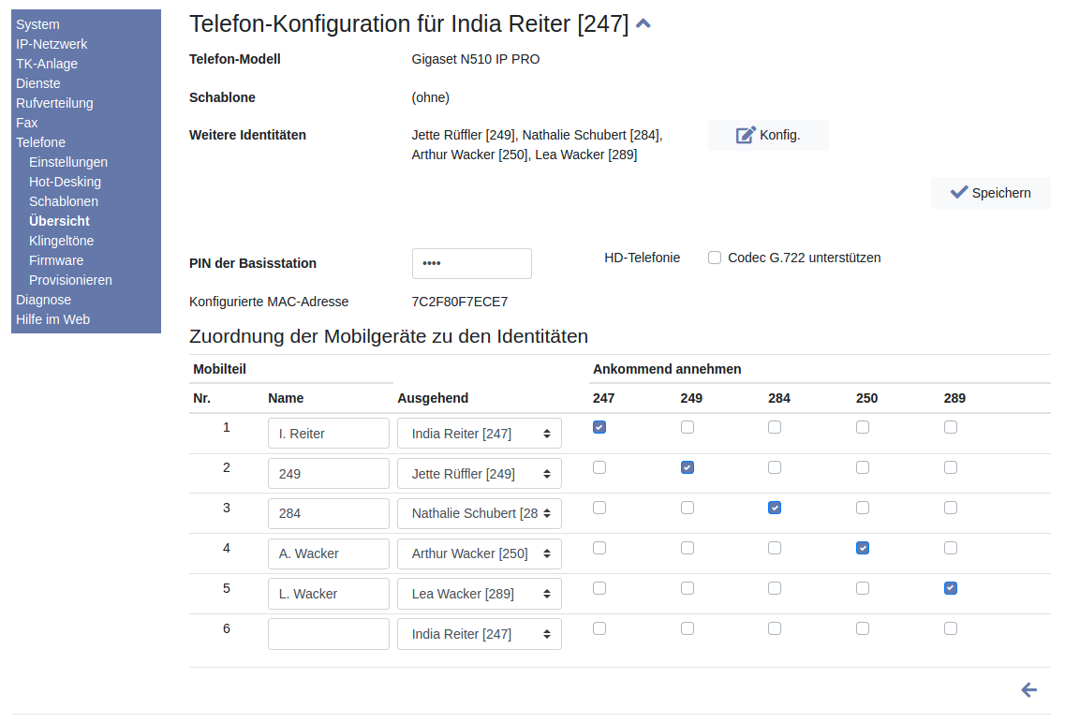The height and width of the screenshot is (723, 1065).
Task: Open the outgoing identity dropdown for handset 1
Action: pos(479,434)
